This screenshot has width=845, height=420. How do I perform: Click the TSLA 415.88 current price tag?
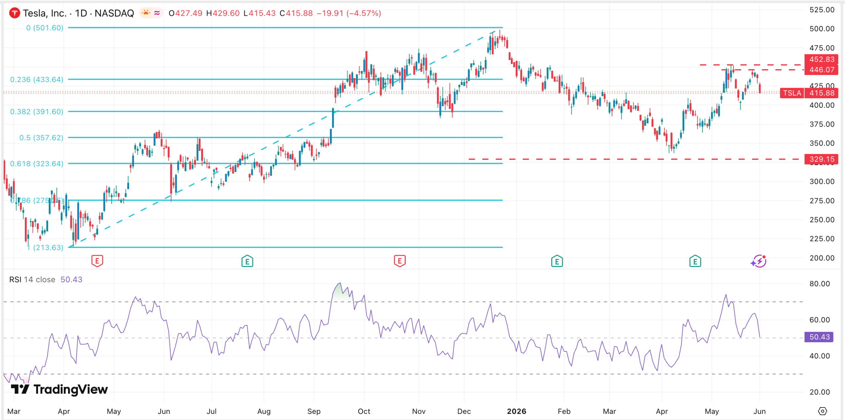(x=809, y=93)
